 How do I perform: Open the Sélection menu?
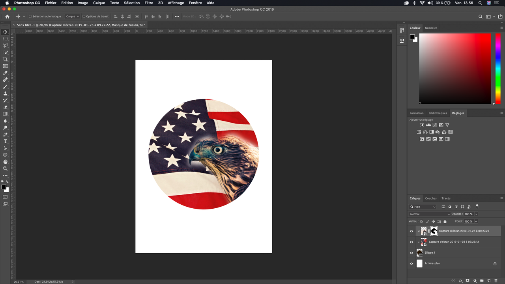tap(132, 3)
